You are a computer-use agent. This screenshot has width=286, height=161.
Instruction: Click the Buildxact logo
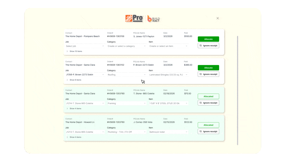[x=153, y=18]
